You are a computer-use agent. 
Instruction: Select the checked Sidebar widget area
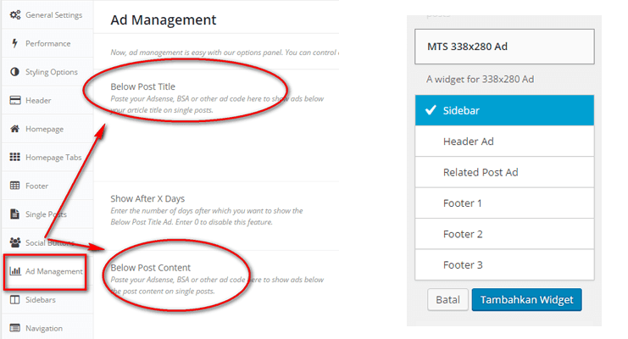pyautogui.click(x=504, y=110)
